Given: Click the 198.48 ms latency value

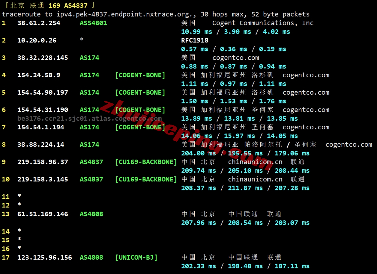Looking at the screenshot, I should click(x=245, y=266).
